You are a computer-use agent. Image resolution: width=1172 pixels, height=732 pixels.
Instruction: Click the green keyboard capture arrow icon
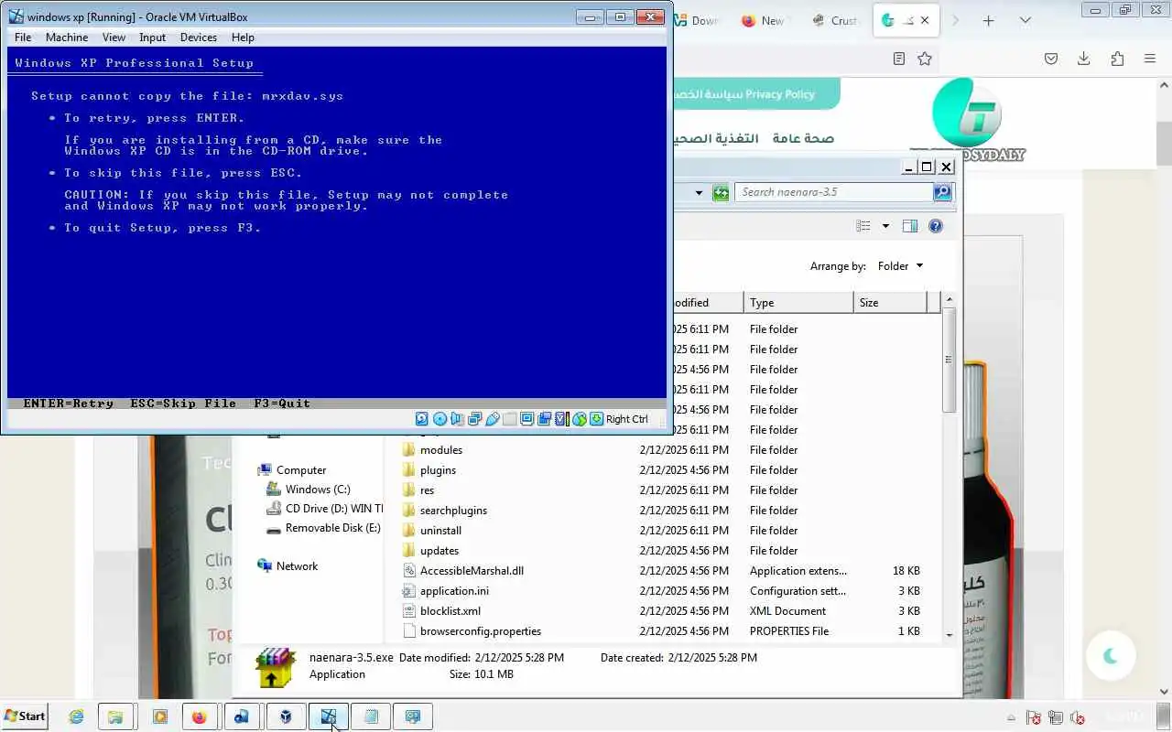coord(596,419)
